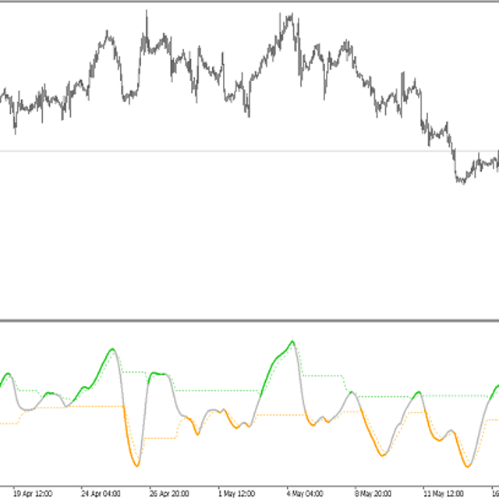Click the 24 Apr 04:00 time label
Screen dimensions: 499x499
[100, 493]
